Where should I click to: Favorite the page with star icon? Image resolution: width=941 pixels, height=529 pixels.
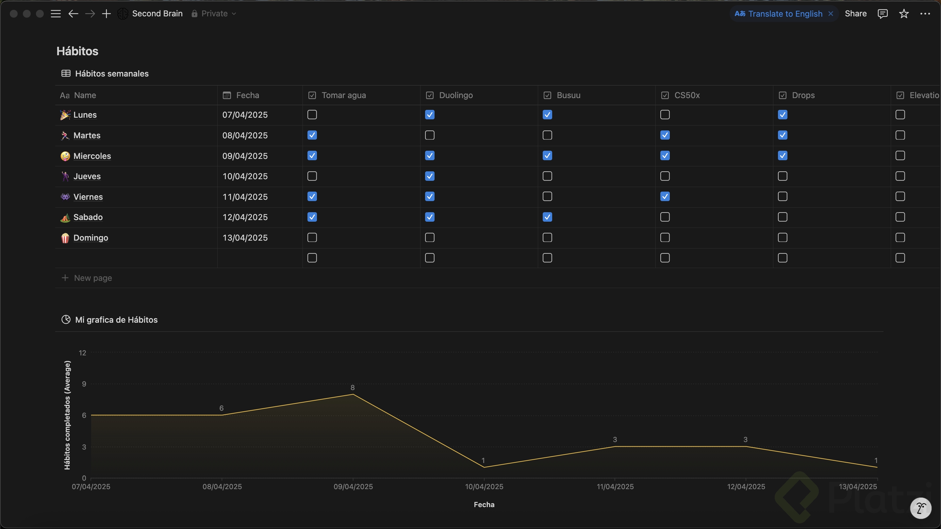tap(904, 13)
